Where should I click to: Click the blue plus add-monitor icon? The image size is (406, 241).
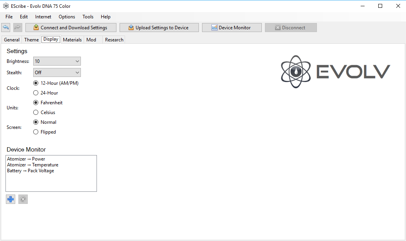click(x=11, y=199)
